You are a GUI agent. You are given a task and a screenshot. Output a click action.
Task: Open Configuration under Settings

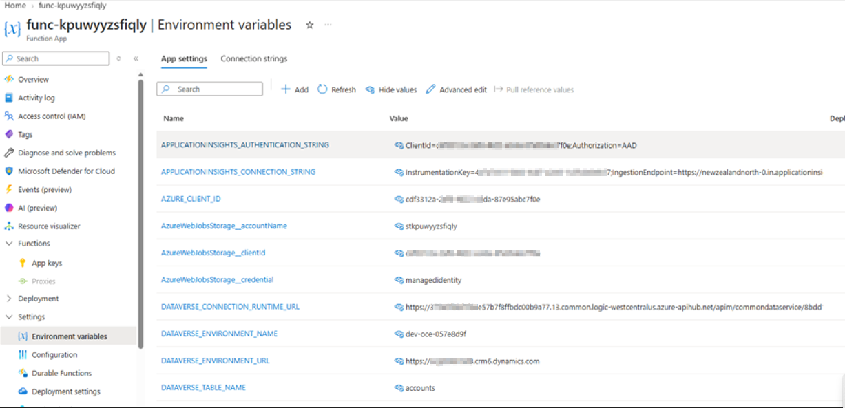(x=54, y=355)
